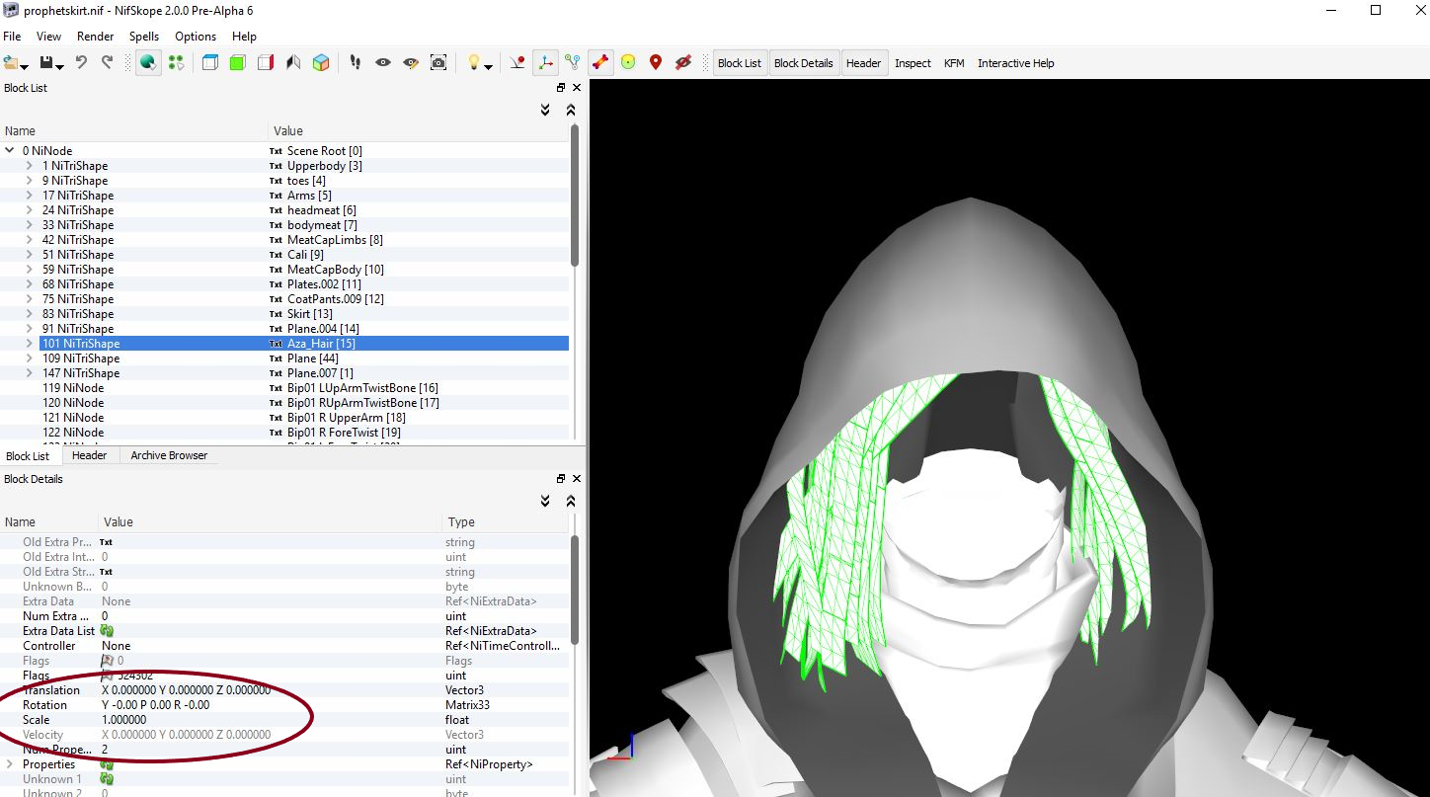
Task: Toggle the red bone skeleton display button
Action: (599, 62)
